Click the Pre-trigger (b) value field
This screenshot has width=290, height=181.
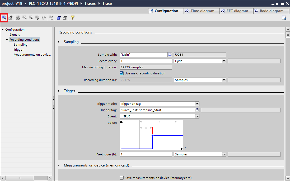(x=146, y=154)
